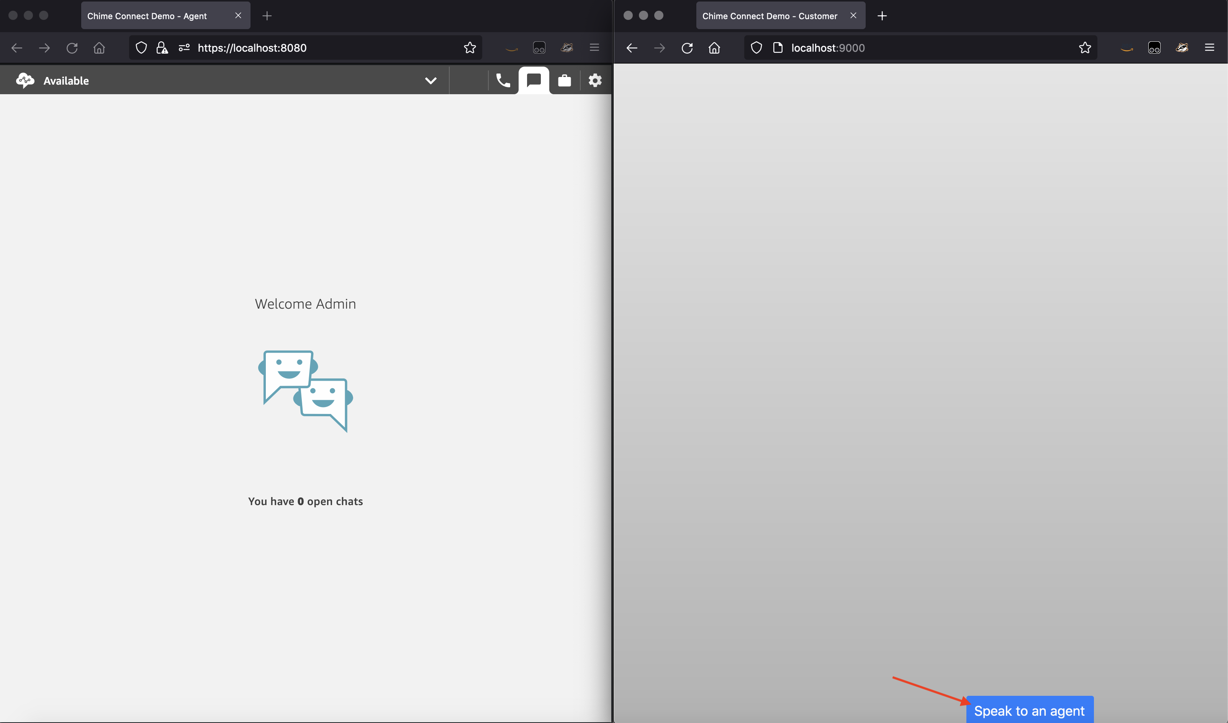This screenshot has height=723, width=1228.
Task: Open the tasks briefcase icon
Action: tap(564, 80)
